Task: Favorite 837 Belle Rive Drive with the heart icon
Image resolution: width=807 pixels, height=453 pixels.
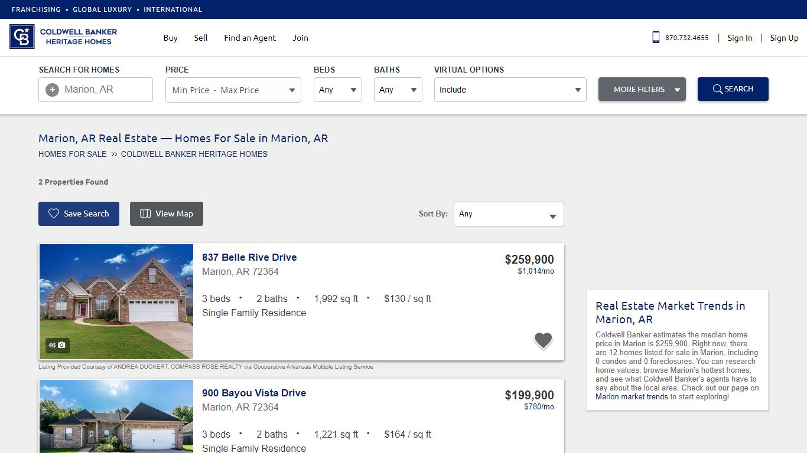Action: click(x=543, y=340)
